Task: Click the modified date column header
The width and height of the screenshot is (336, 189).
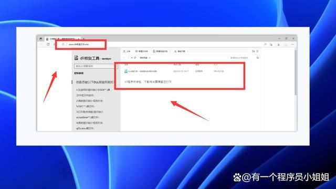Action: point(177,64)
